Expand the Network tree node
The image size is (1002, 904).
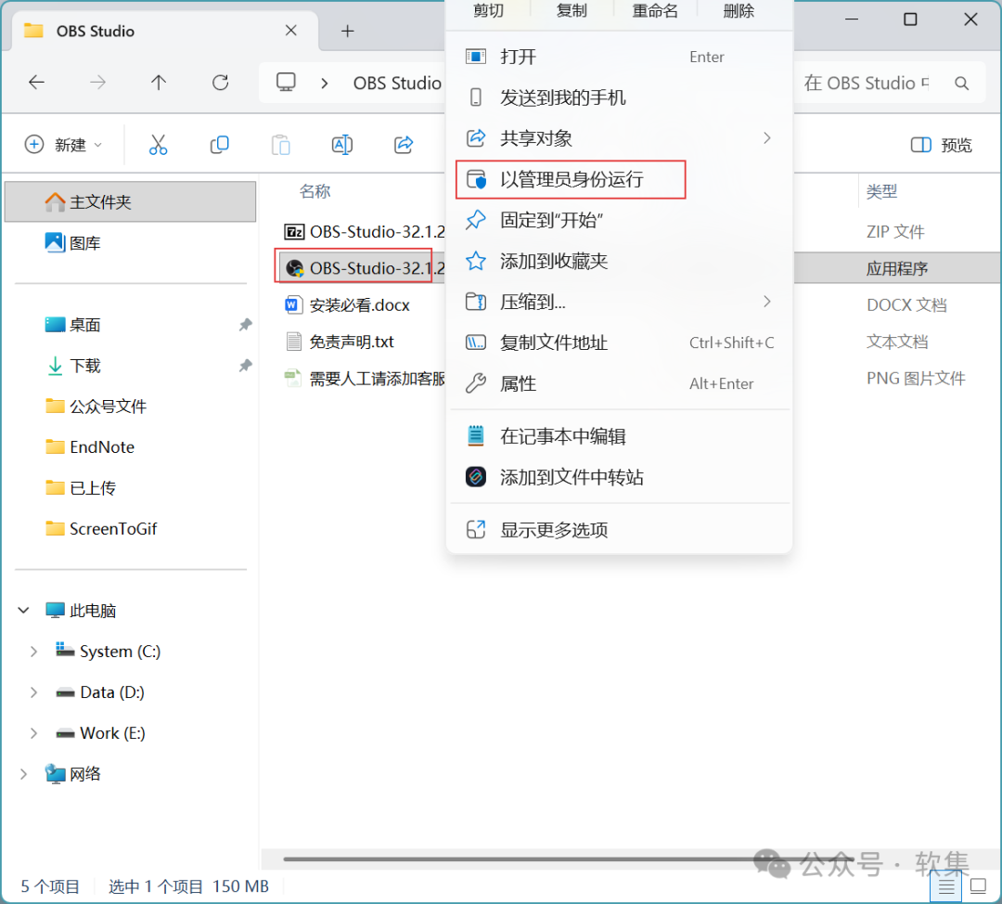click(23, 773)
